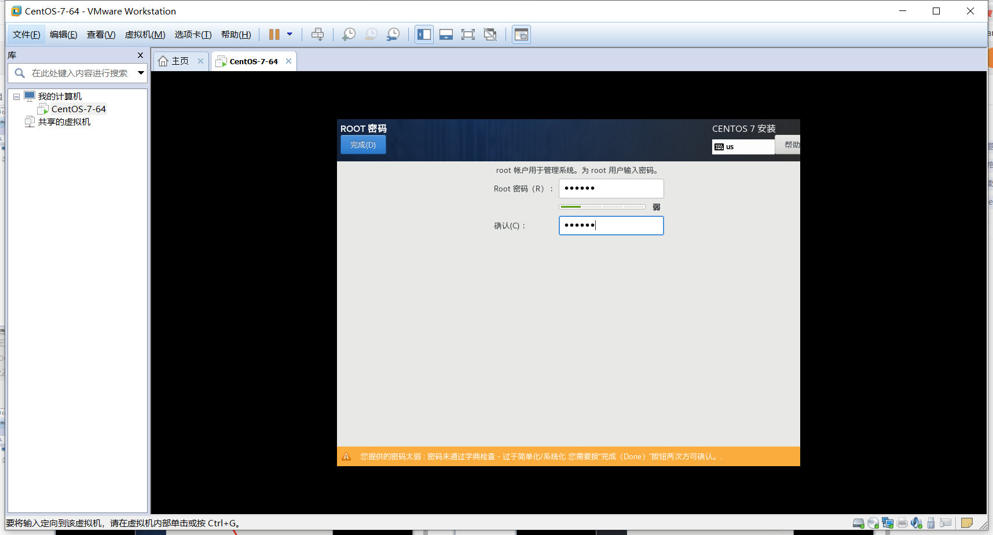This screenshot has width=993, height=535.
Task: Click the root account description text
Action: pyautogui.click(x=577, y=170)
